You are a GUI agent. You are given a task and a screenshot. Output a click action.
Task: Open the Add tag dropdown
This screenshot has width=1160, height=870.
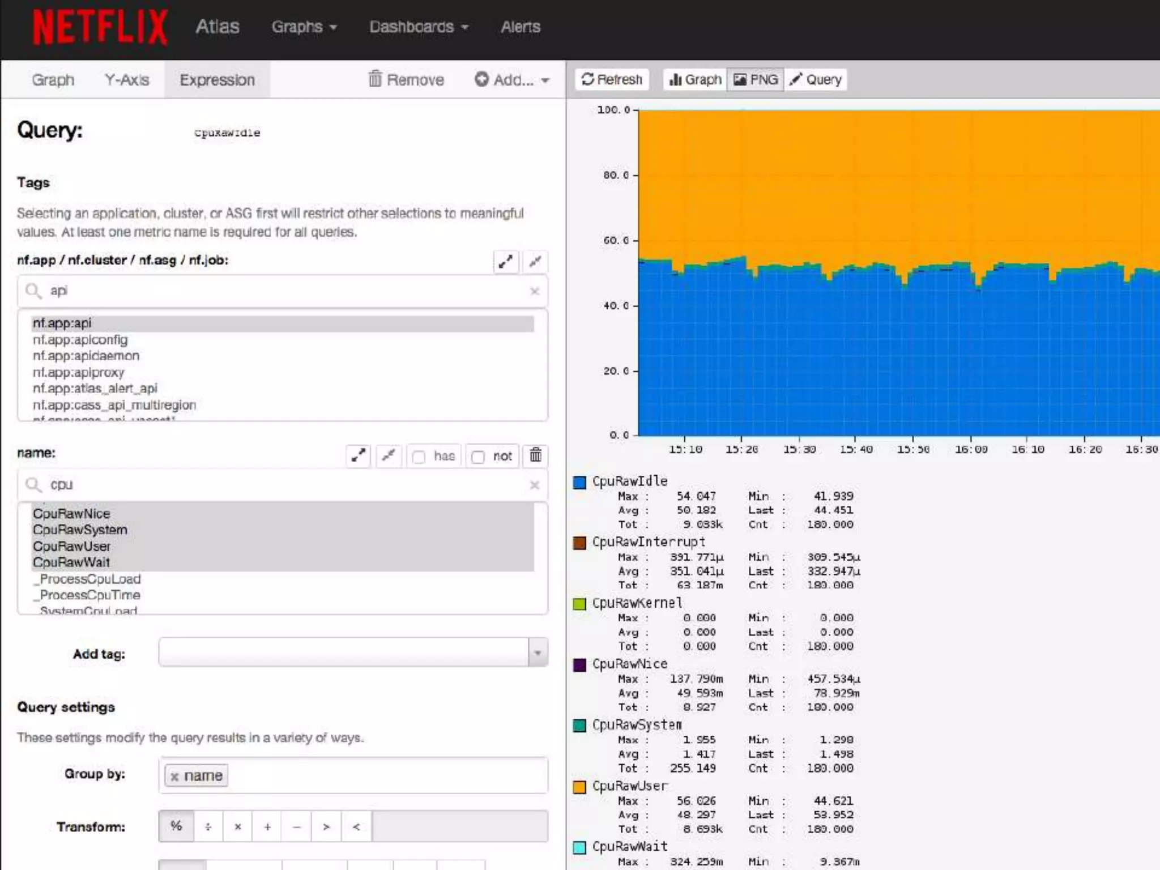tap(538, 652)
